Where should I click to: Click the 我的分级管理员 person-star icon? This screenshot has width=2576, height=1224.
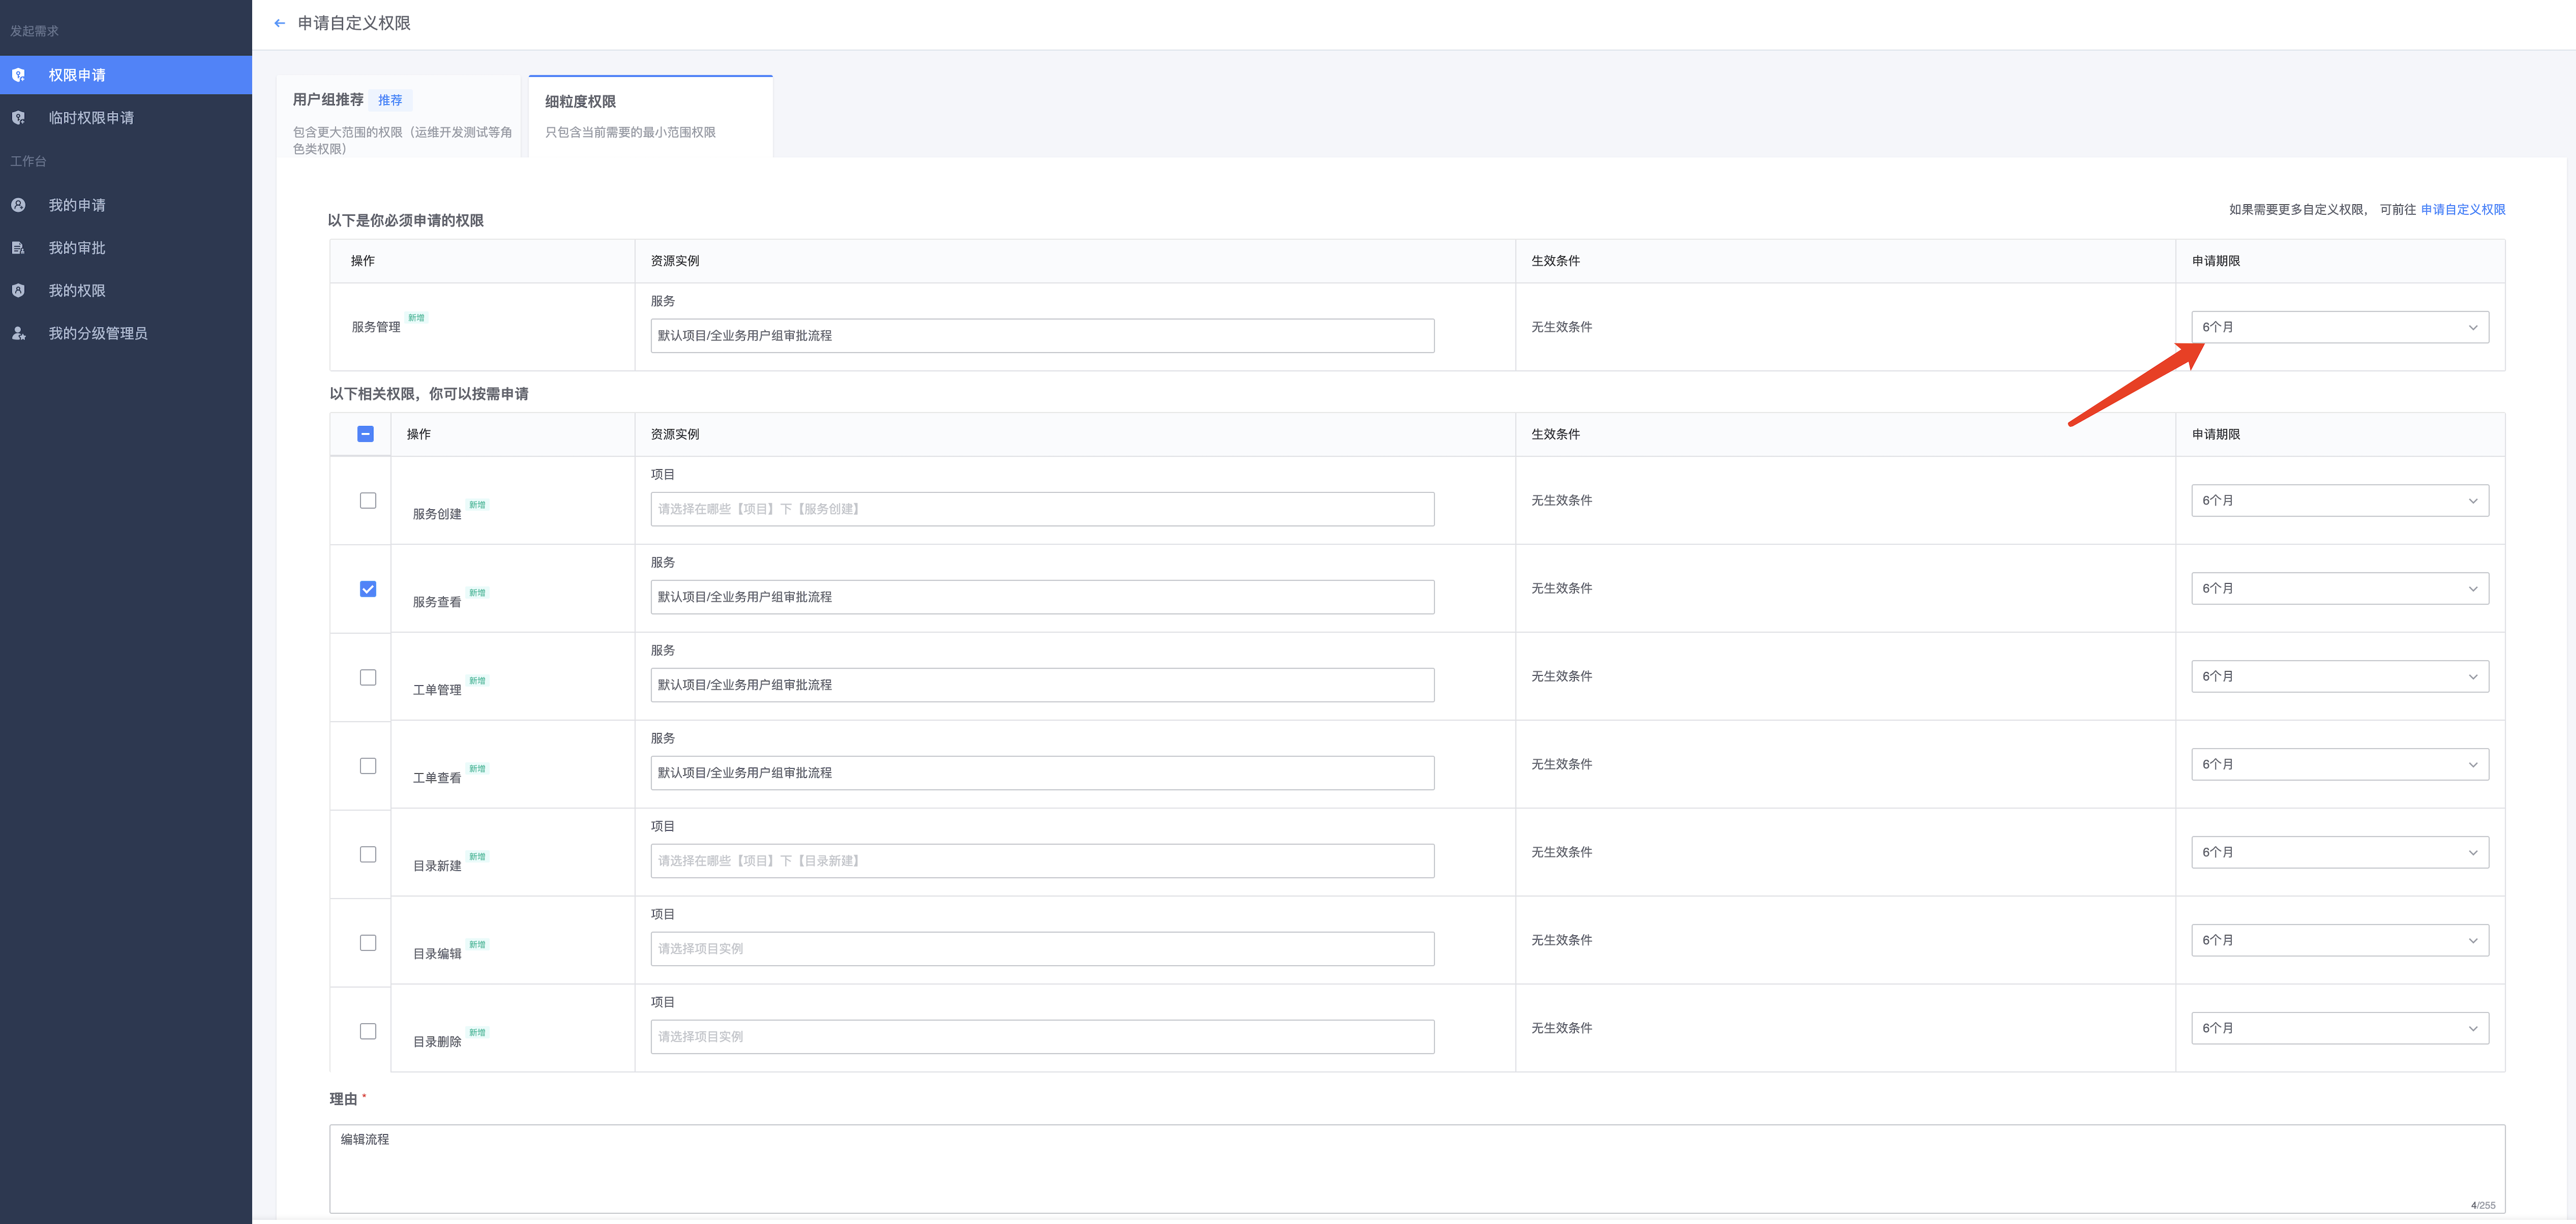(x=18, y=333)
